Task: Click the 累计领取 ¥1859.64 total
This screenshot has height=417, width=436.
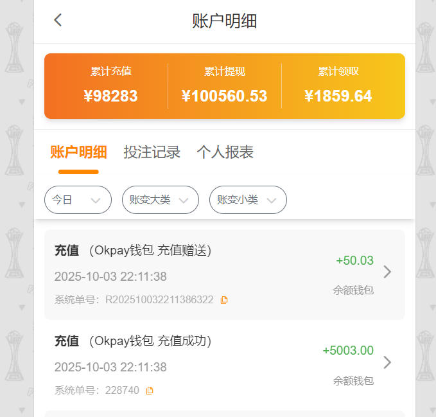Action: pyautogui.click(x=338, y=96)
